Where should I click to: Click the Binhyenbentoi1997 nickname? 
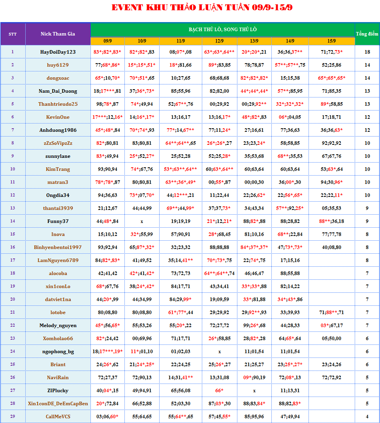(58, 247)
